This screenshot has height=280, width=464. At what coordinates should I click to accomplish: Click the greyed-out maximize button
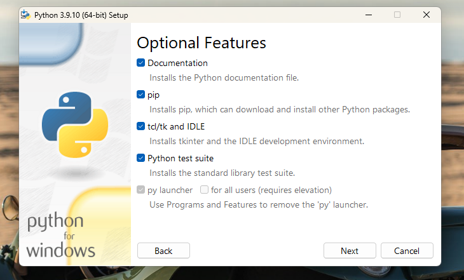[x=397, y=15]
